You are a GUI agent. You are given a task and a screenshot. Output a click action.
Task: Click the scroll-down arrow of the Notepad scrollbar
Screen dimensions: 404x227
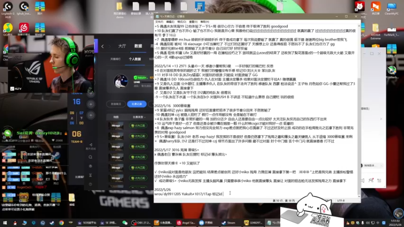tap(359, 196)
